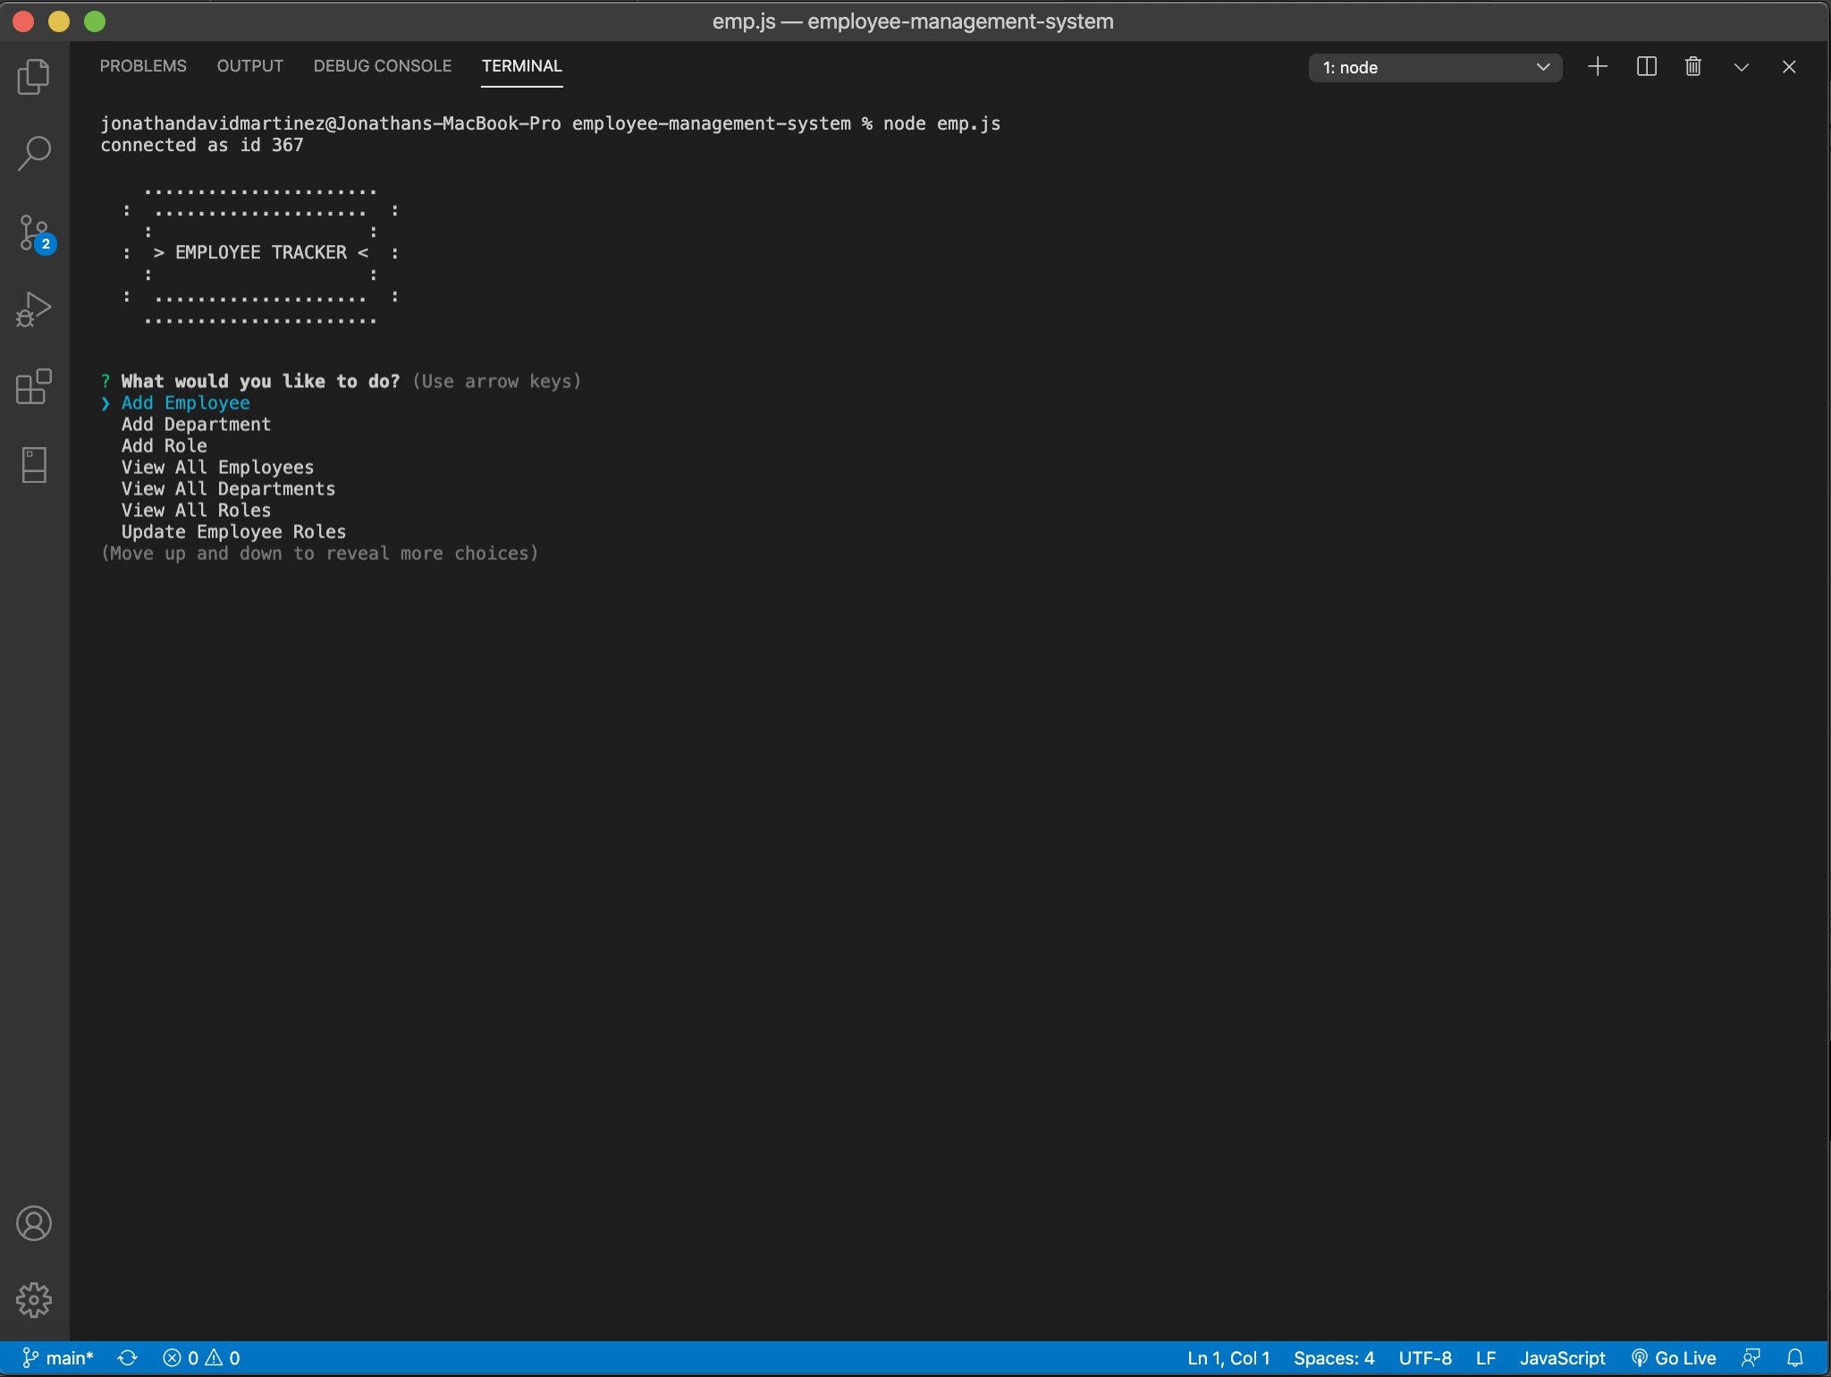
Task: Split the terminal panel
Action: 1646,67
